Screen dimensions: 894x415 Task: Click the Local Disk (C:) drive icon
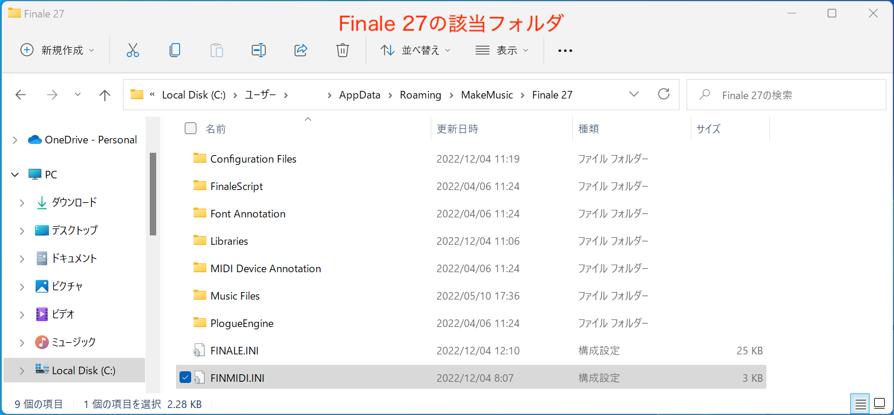tap(42, 370)
